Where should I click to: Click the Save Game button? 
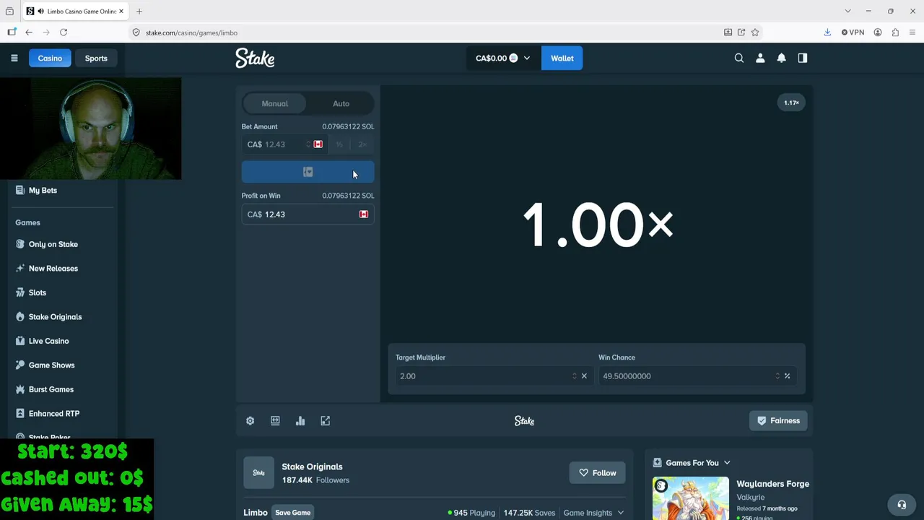(292, 513)
